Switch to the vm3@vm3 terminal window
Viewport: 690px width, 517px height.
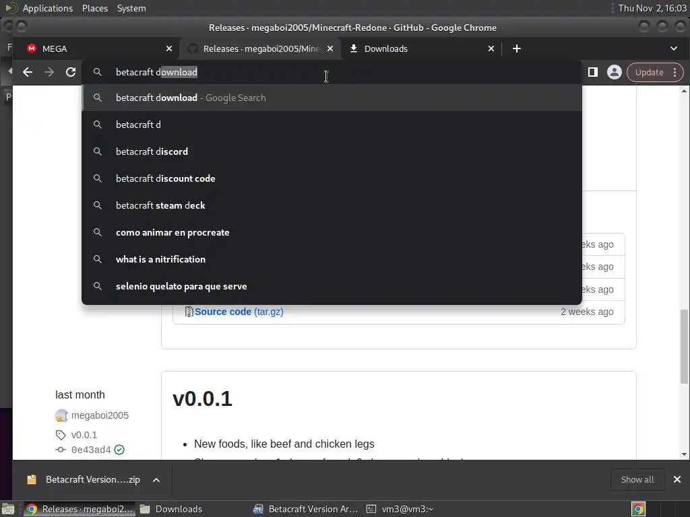click(400, 509)
